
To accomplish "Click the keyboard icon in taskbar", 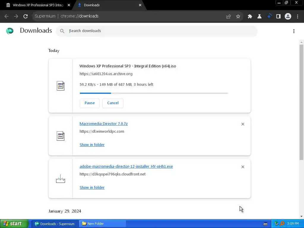I will (265, 224).
